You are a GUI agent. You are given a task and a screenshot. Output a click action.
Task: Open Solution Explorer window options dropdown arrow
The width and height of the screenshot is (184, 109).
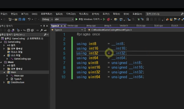[x=41, y=26]
